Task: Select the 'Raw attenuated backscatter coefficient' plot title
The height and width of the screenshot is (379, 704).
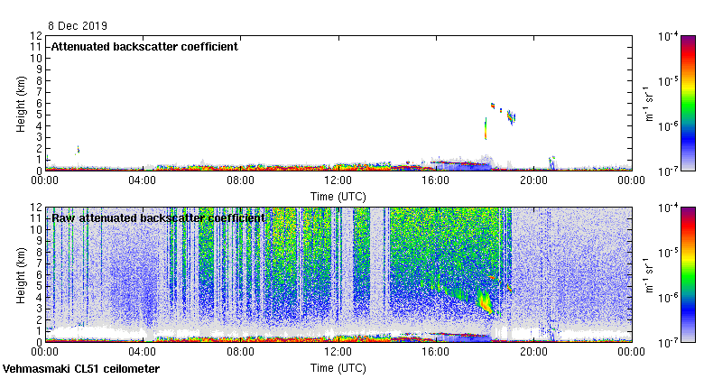Action: pos(159,218)
